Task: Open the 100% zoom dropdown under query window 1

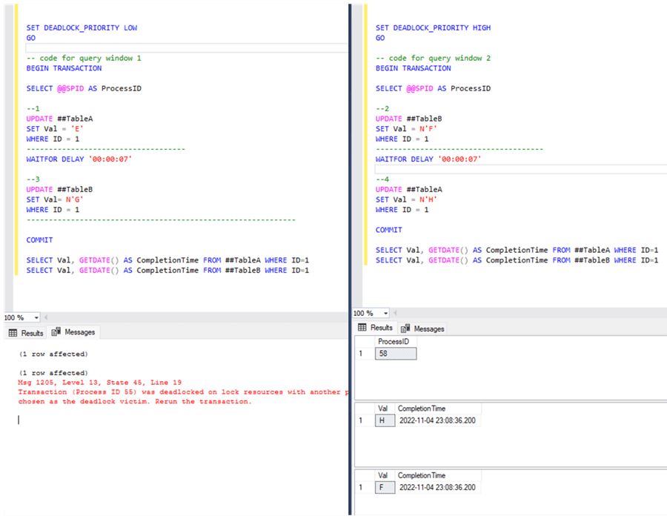Action: 36,317
